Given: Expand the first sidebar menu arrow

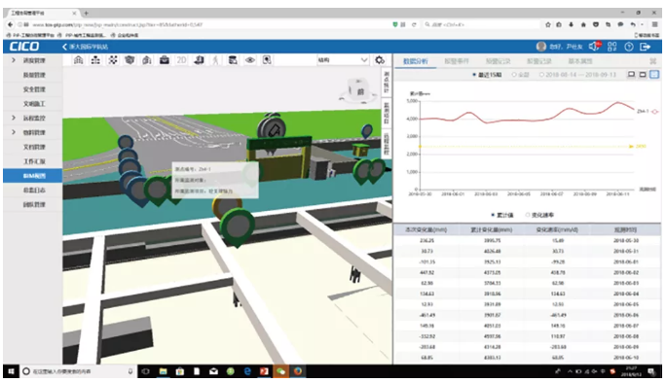Looking at the screenshot, I should point(14,60).
